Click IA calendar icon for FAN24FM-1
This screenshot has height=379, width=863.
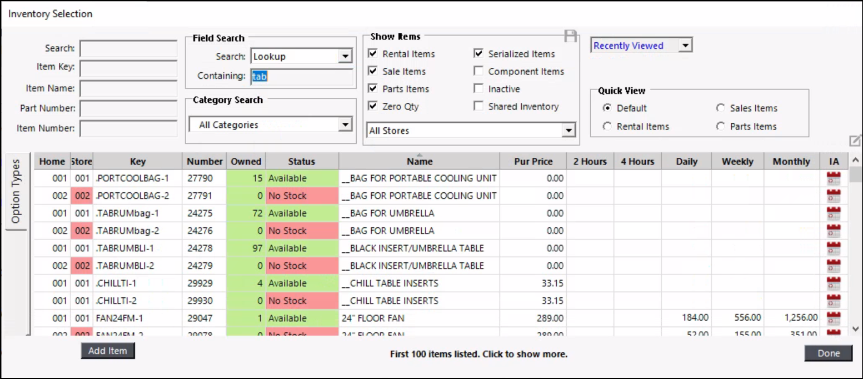pyautogui.click(x=834, y=318)
